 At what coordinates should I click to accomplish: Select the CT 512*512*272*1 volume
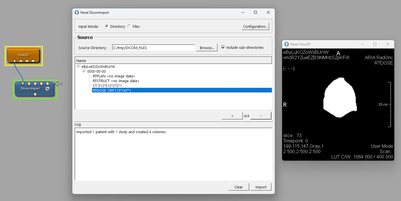[x=107, y=86]
